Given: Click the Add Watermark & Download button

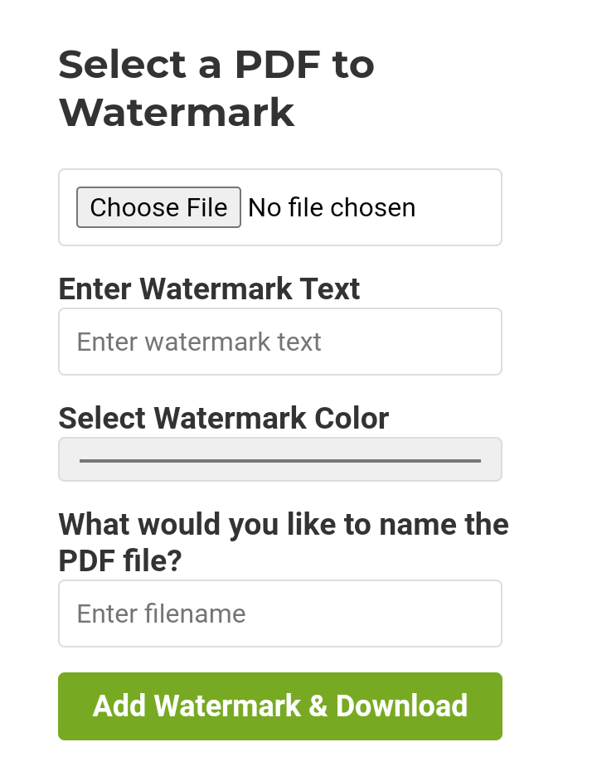Looking at the screenshot, I should click(x=280, y=706).
